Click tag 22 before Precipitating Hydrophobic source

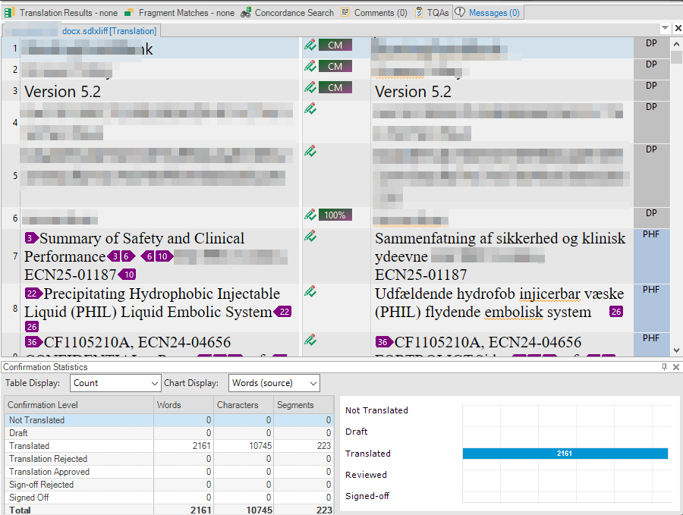pos(33,293)
